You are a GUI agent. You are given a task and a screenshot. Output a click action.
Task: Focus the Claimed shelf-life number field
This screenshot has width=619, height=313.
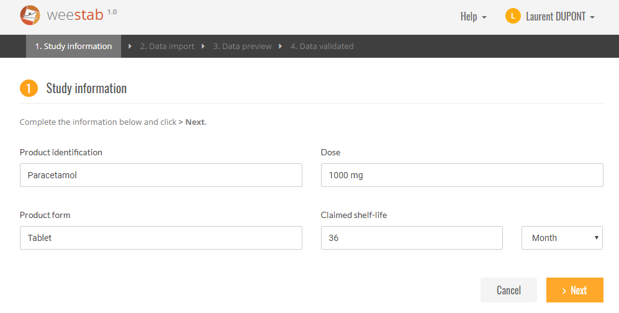pyautogui.click(x=412, y=238)
